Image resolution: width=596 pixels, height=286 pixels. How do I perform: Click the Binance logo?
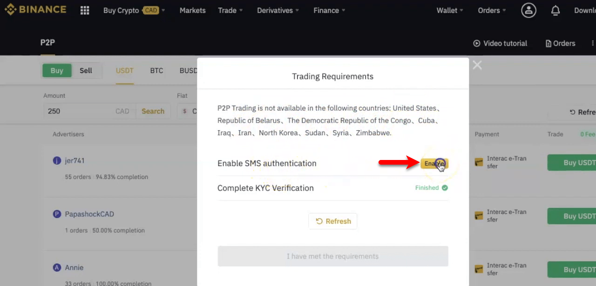point(35,10)
